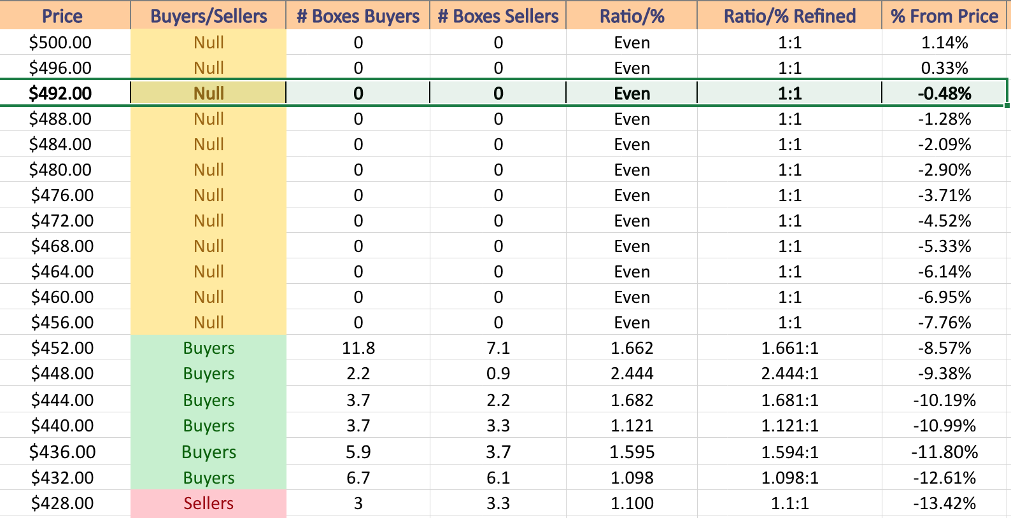The width and height of the screenshot is (1011, 518).
Task: Select the Buyers/Sellers column header
Action: pos(208,15)
